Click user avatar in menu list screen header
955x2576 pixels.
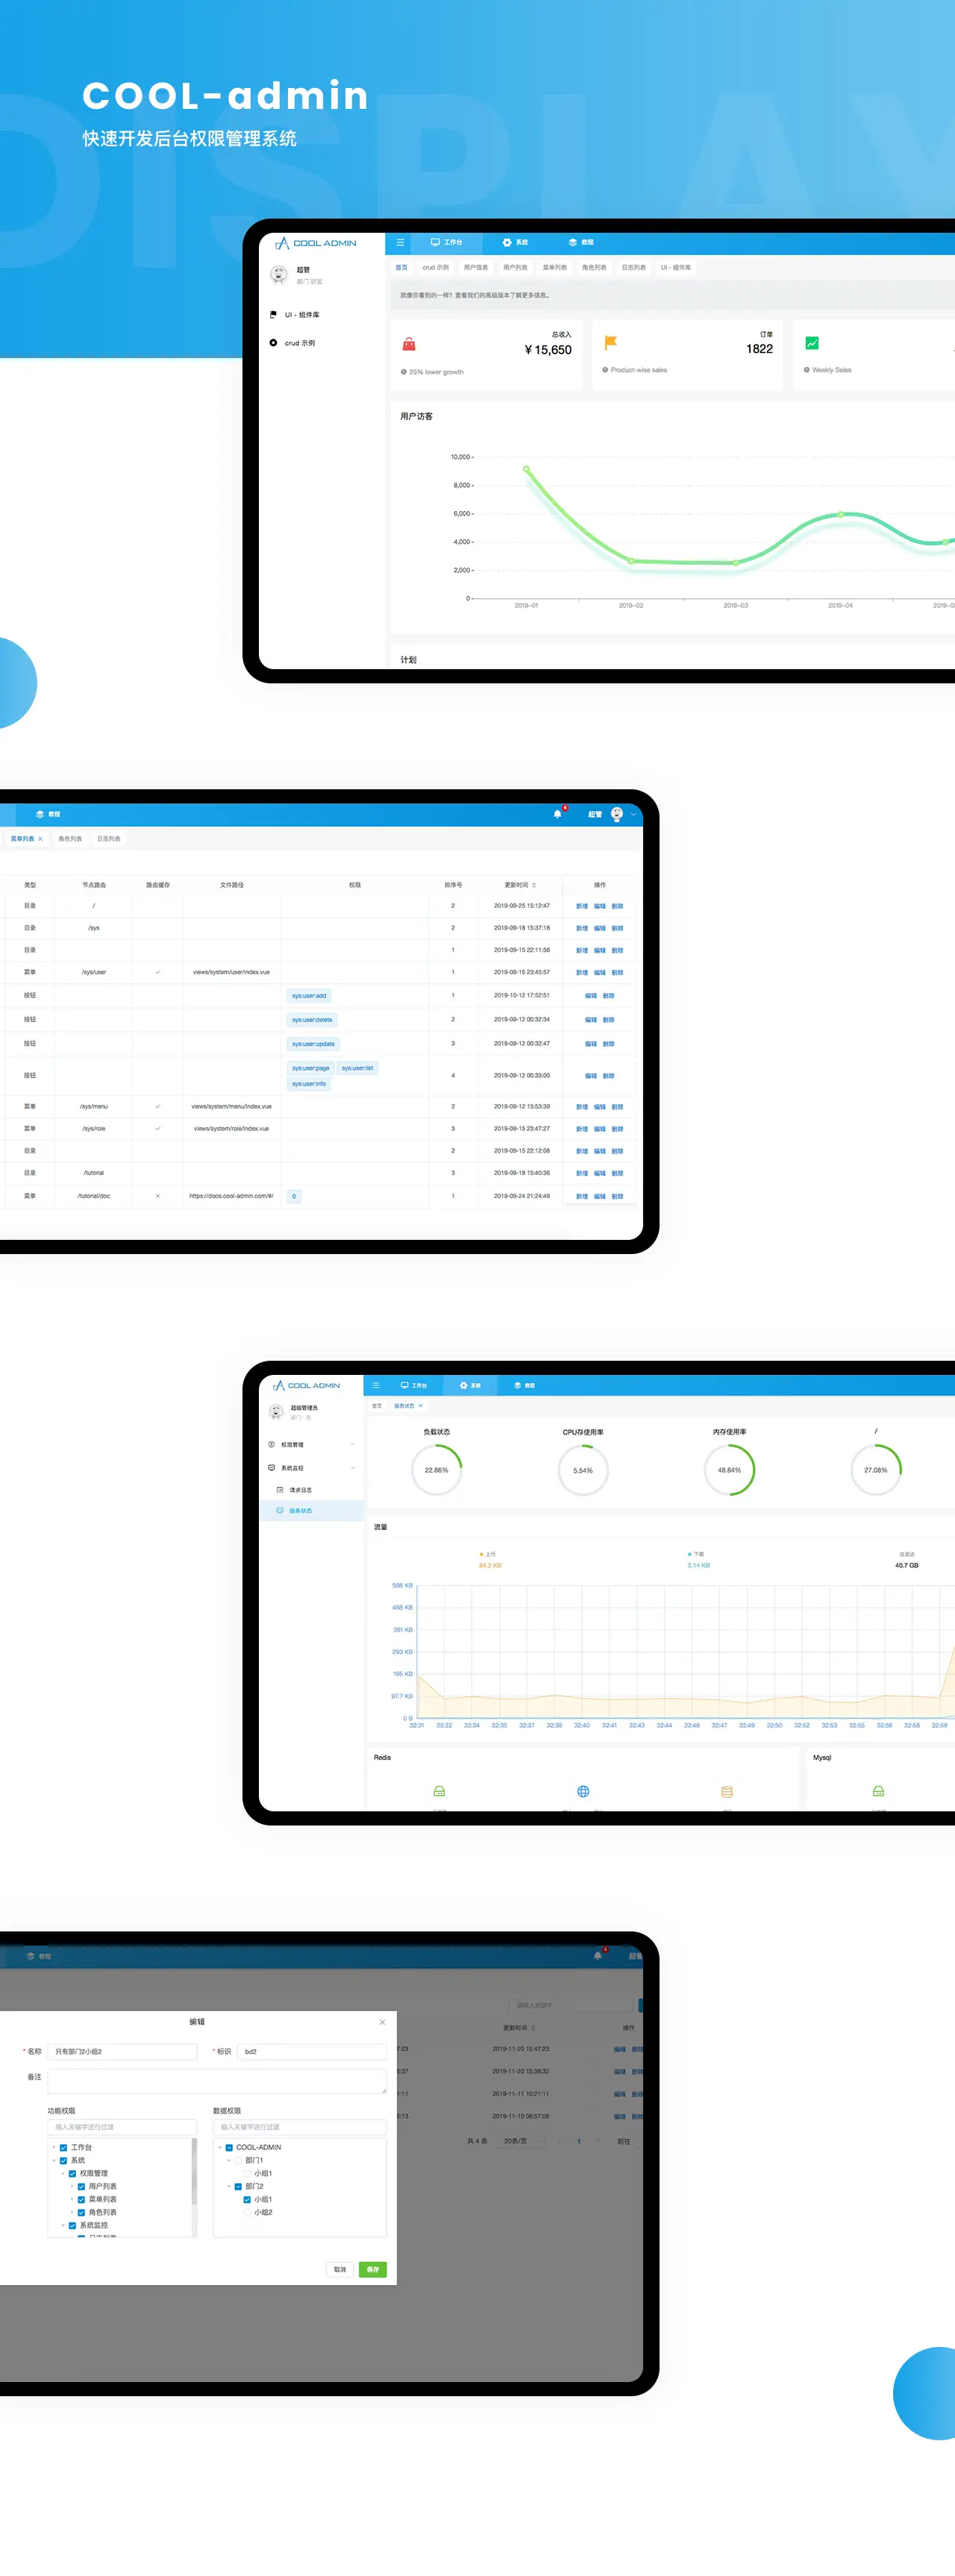617,814
